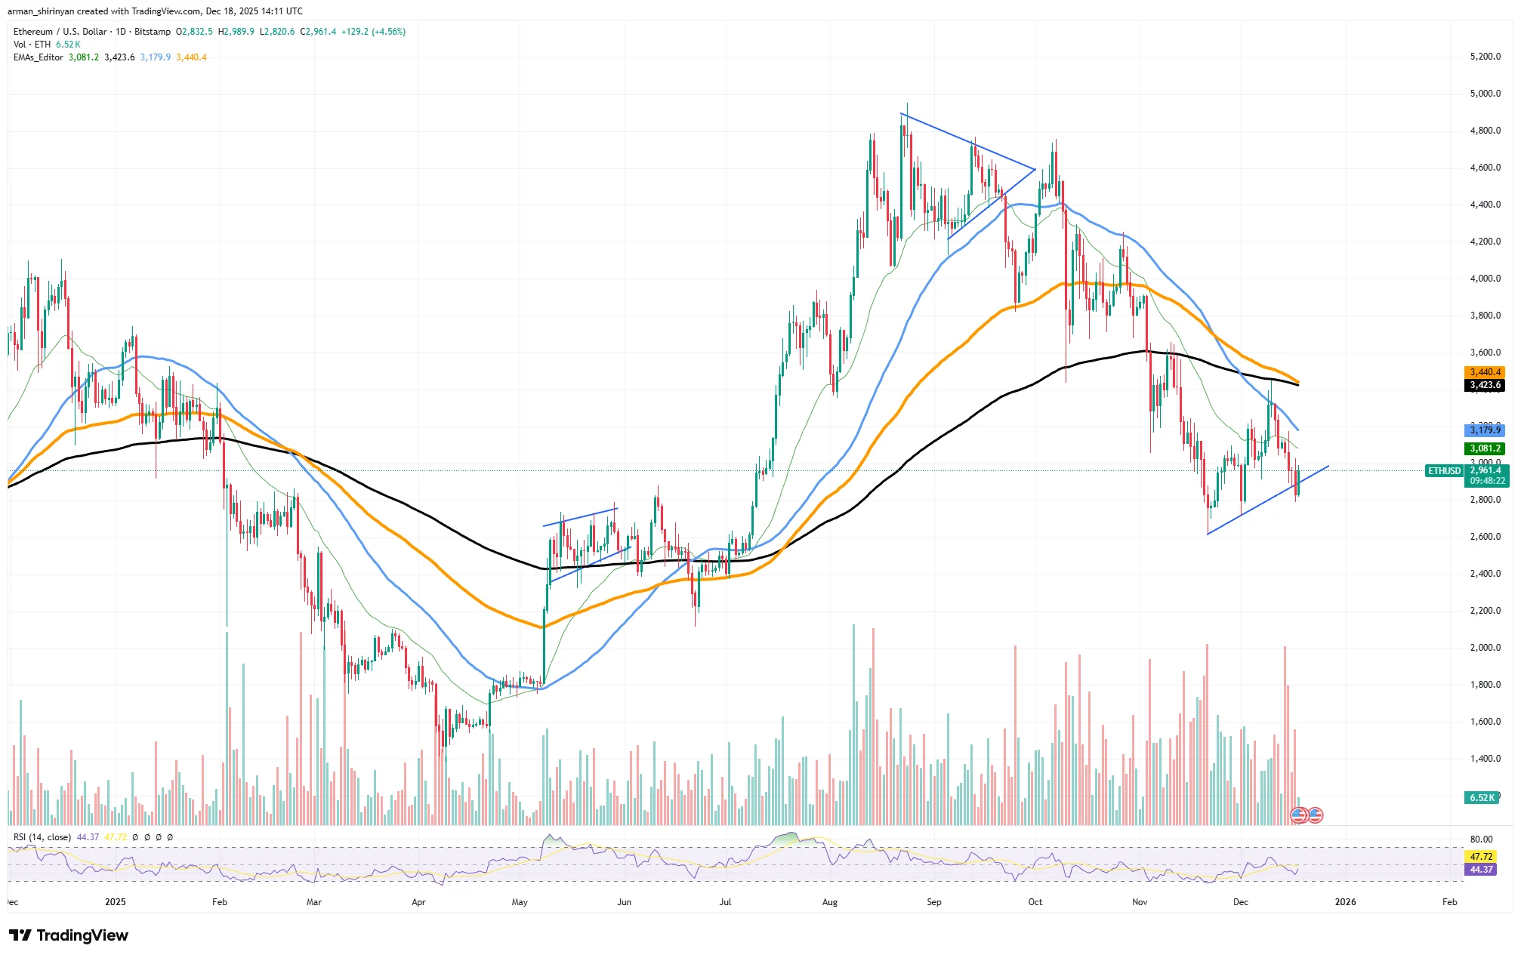Click the green 6.52K volume tag
The width and height of the screenshot is (1521, 958).
click(1482, 798)
